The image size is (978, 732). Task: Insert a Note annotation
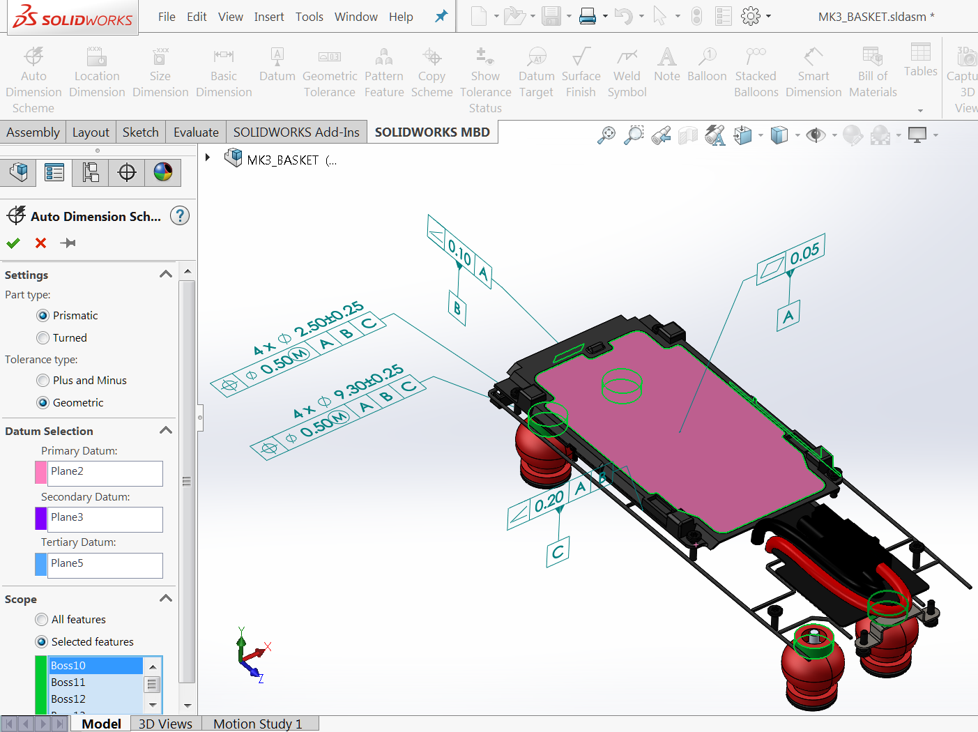[x=666, y=64]
